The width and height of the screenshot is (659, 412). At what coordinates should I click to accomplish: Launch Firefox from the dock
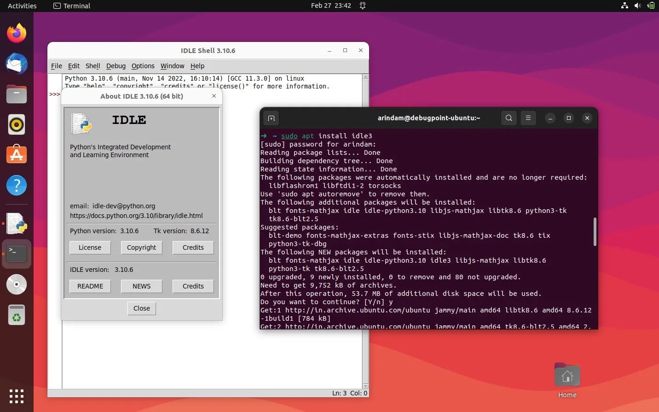17,32
